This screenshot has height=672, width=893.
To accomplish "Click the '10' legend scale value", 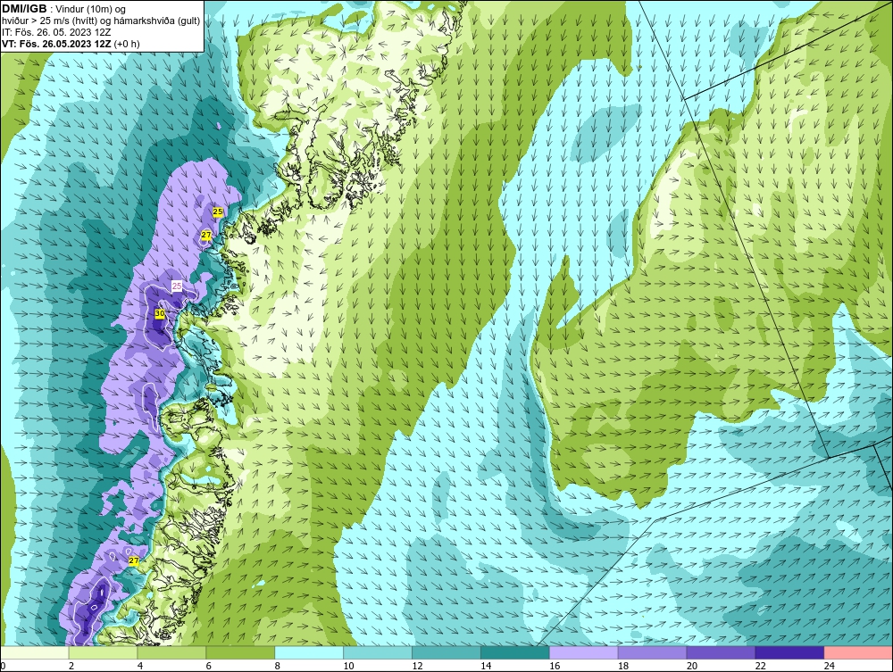I will [348, 666].
